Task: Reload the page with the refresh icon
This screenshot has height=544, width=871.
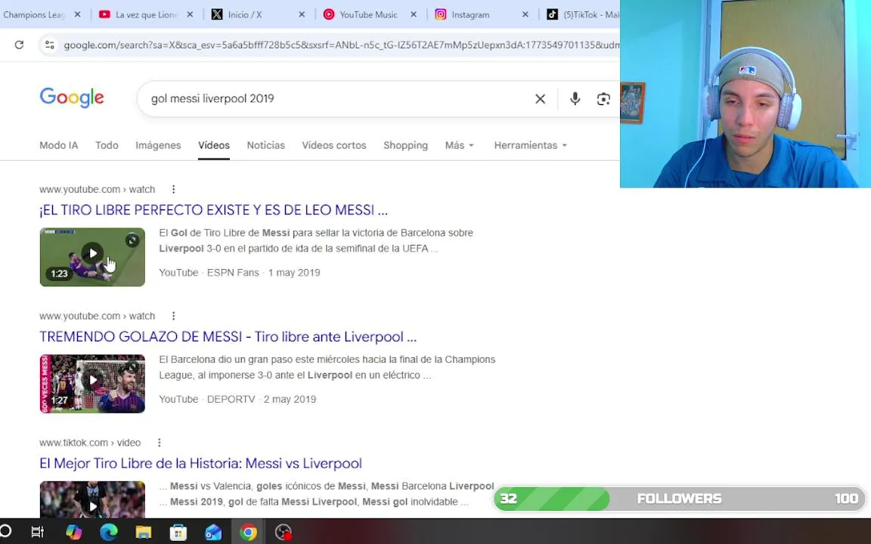Action: [19, 45]
